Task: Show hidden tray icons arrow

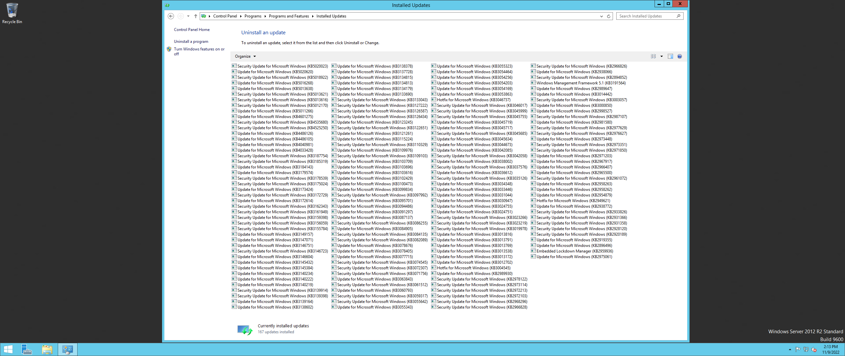Action: click(x=790, y=349)
